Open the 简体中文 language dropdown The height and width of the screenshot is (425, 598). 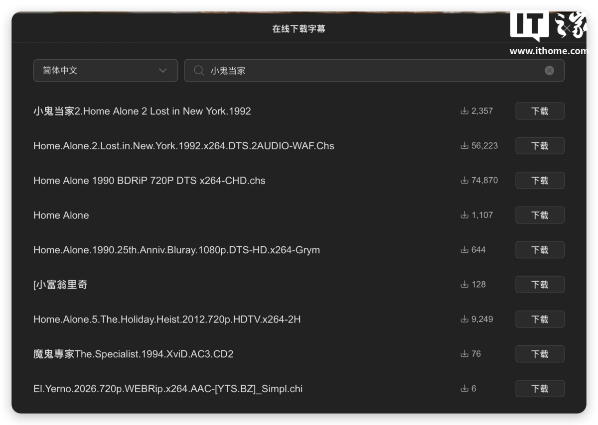[x=105, y=71]
